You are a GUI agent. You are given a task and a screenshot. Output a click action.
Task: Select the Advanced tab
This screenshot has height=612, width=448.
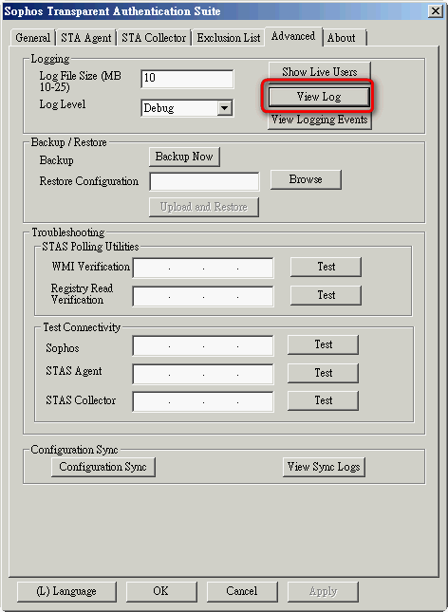pyautogui.click(x=293, y=36)
